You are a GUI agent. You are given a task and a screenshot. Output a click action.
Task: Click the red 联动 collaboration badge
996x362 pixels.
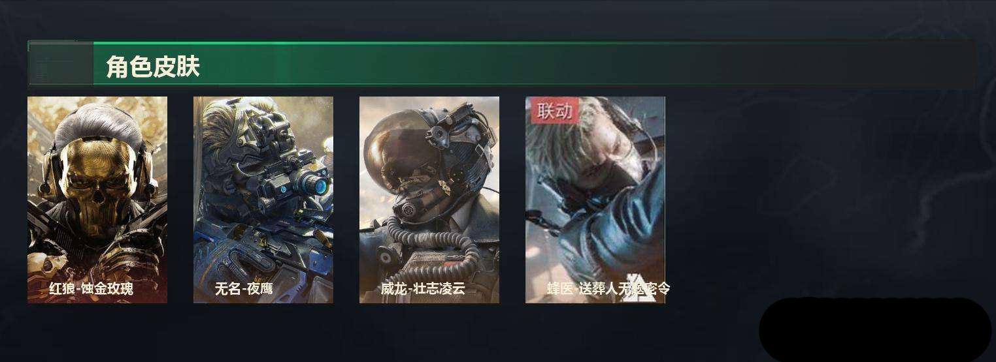pos(554,111)
